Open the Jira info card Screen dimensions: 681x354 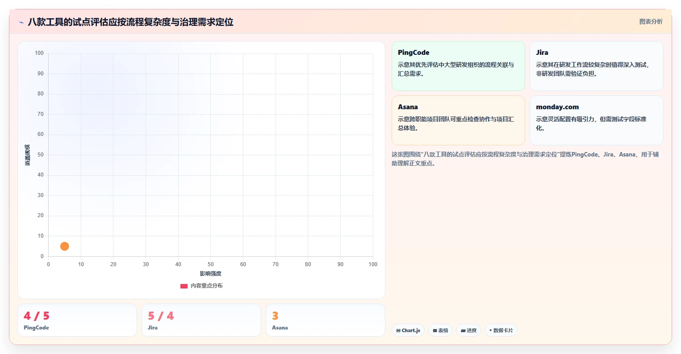coord(596,66)
